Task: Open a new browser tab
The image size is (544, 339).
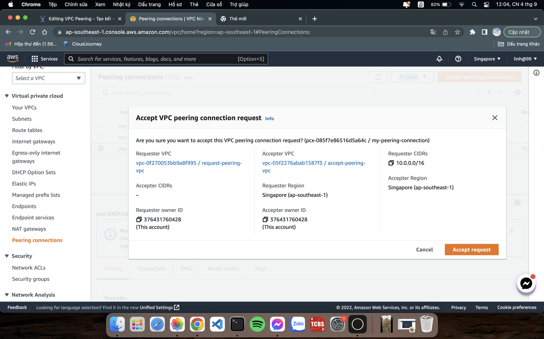Action: pyautogui.click(x=315, y=19)
